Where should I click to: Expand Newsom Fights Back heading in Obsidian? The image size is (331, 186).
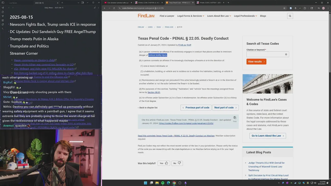[8, 24]
